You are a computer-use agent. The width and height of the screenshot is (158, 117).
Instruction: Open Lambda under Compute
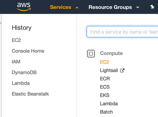pyautogui.click(x=109, y=104)
